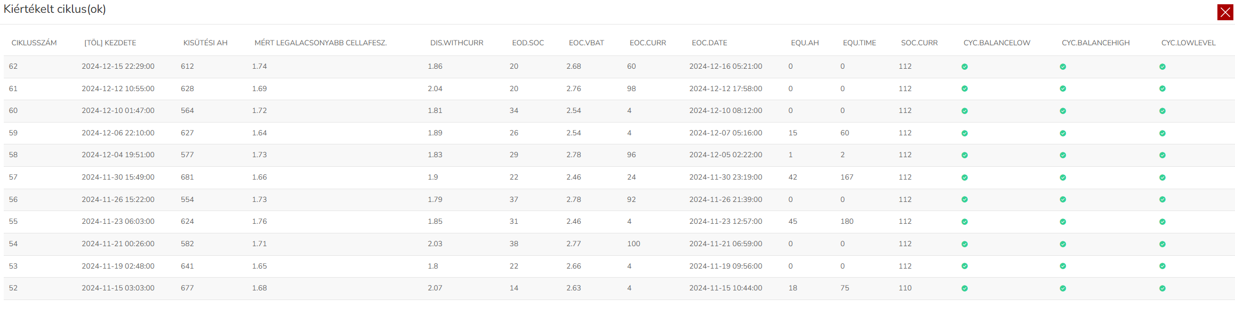1235x316 pixels.
Task: Click CYC.BALANCELOW status icon for cycle 52
Action: 965,288
